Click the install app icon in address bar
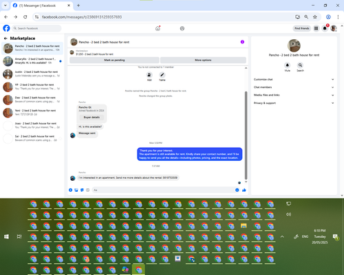Screen dimensions: 344x275 pyautogui.click(x=298, y=16)
